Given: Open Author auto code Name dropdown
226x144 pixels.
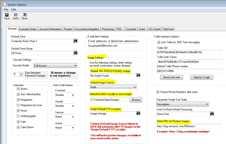Looking at the screenshot, I should (65, 128).
